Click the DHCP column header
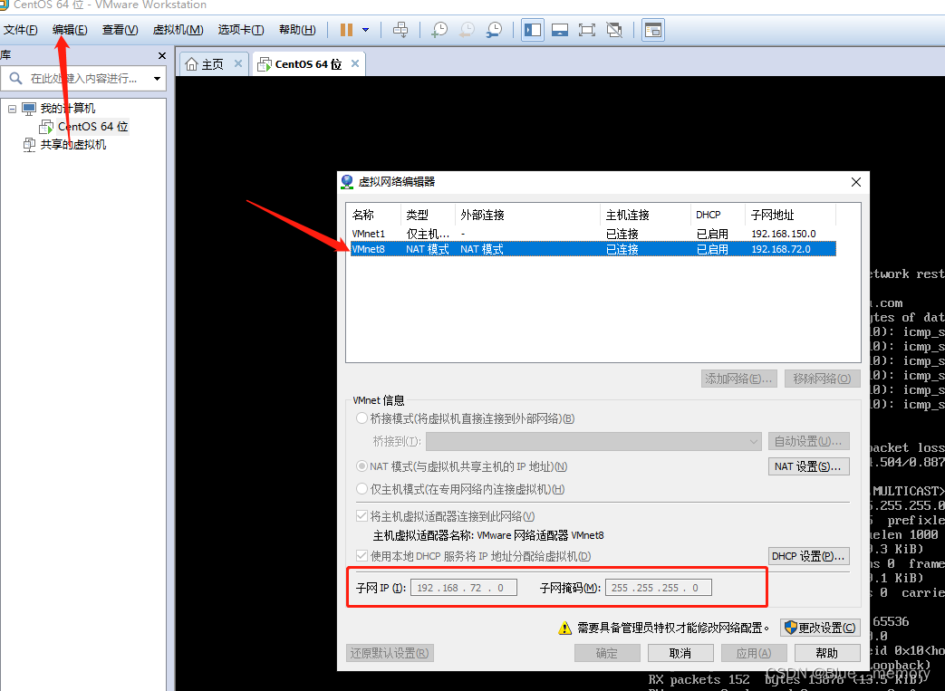This screenshot has height=691, width=945. tap(718, 215)
